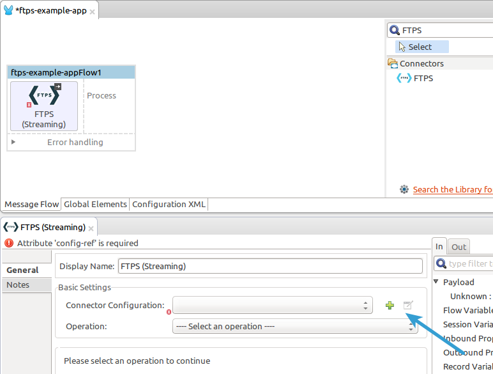
Task: Switch to the Configuration XML tab
Action: tap(169, 204)
